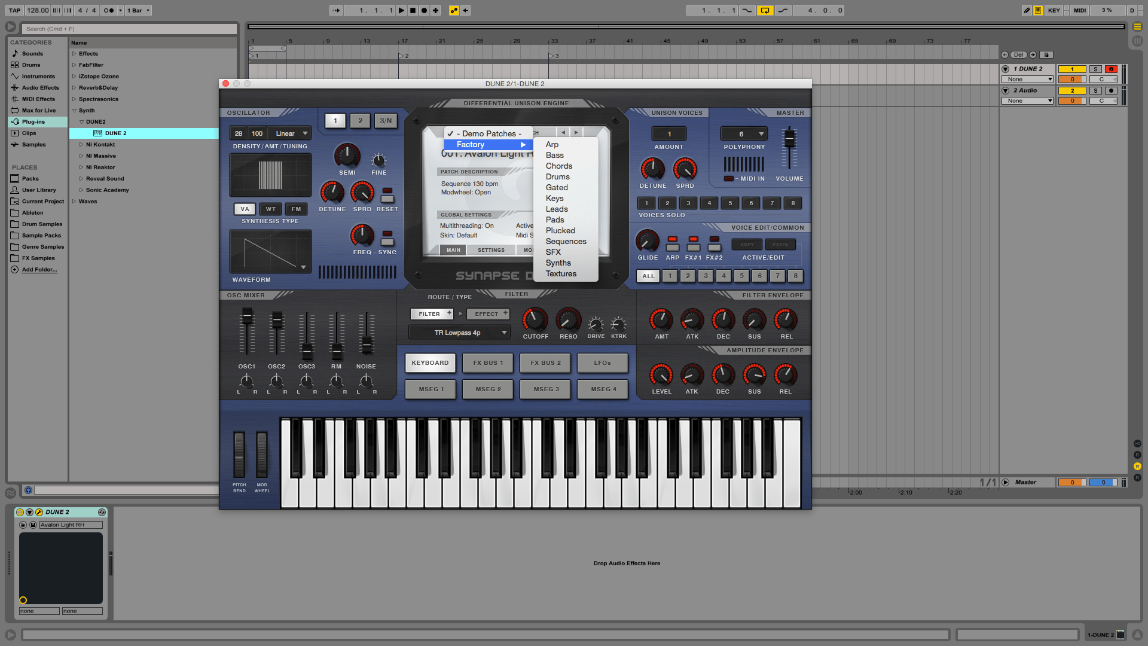Open the FX BUS 1 page
The height and width of the screenshot is (646, 1148).
tap(488, 363)
